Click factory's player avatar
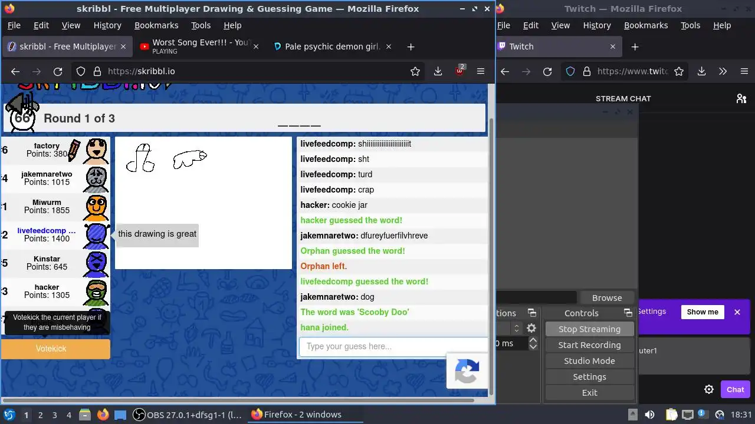 point(96,151)
